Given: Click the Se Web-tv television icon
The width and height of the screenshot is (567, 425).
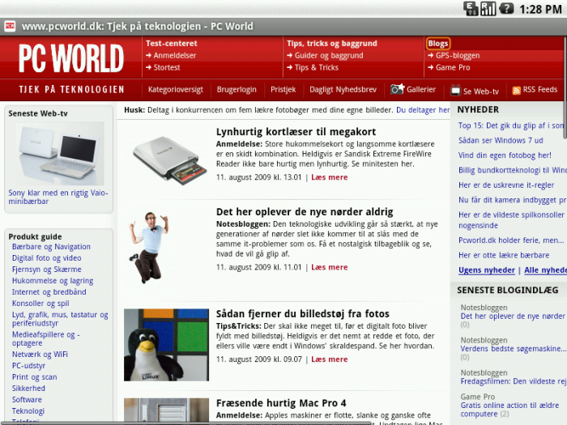Looking at the screenshot, I should (455, 91).
